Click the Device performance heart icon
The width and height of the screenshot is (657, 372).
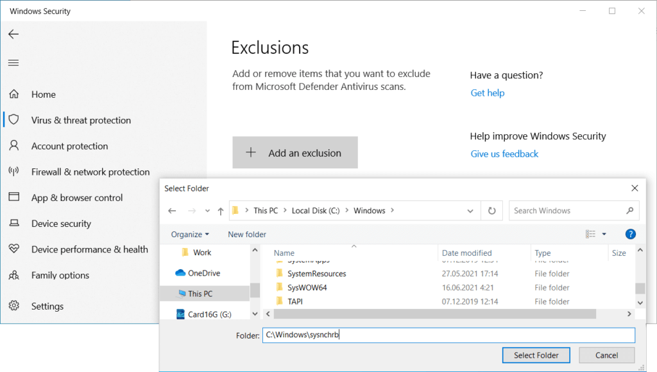(x=14, y=249)
